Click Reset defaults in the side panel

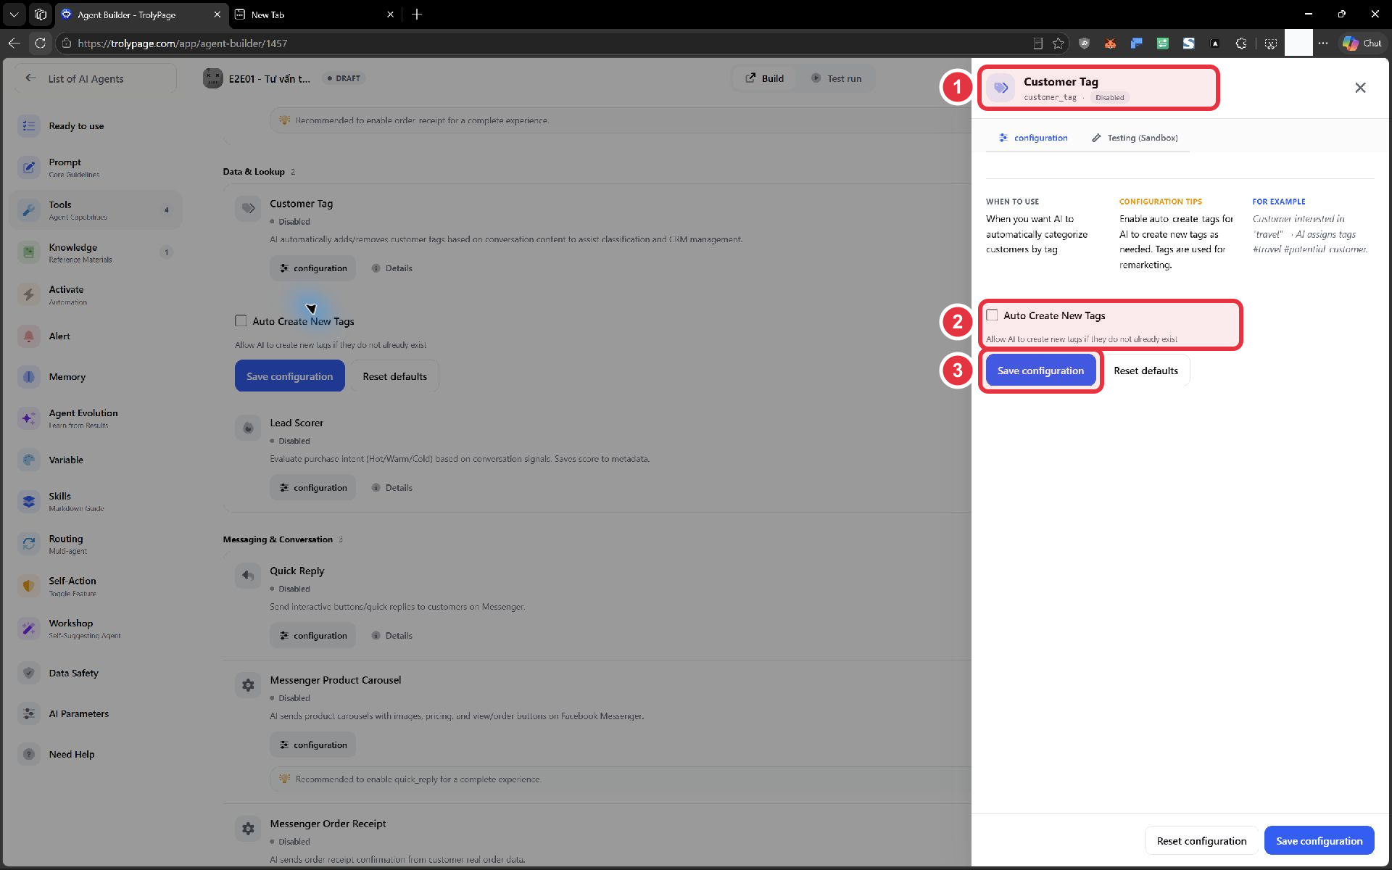coord(1145,370)
